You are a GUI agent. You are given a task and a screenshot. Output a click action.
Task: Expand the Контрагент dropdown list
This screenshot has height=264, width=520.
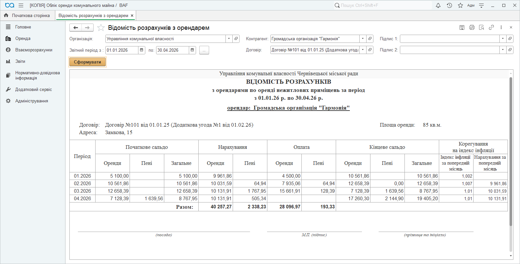coord(363,39)
